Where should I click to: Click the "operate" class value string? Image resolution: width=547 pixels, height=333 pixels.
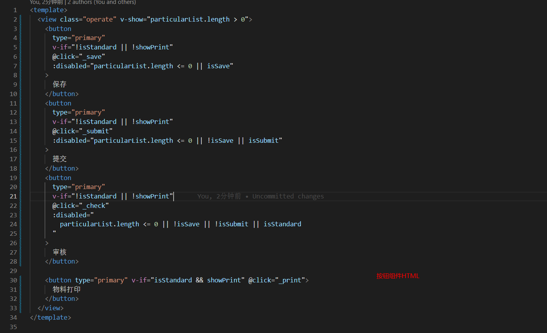coord(100,19)
